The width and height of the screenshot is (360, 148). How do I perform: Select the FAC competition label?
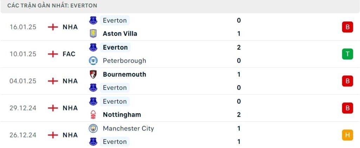(x=69, y=54)
